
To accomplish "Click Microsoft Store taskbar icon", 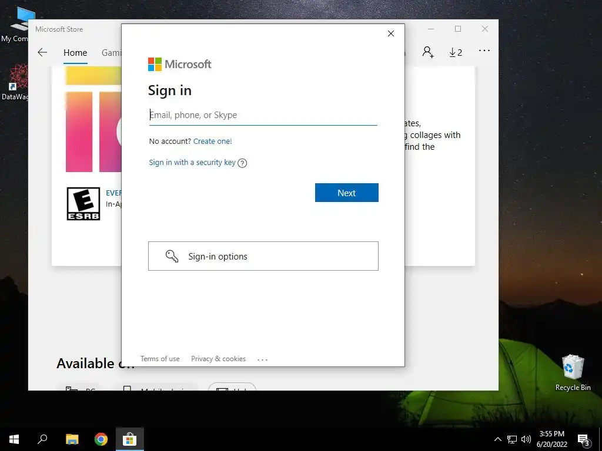I will coord(130,439).
